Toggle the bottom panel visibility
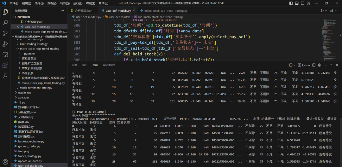This screenshot has height=167, width=342. point(297,3)
